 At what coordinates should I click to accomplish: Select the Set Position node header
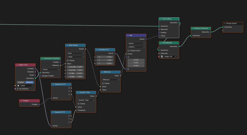point(169,19)
